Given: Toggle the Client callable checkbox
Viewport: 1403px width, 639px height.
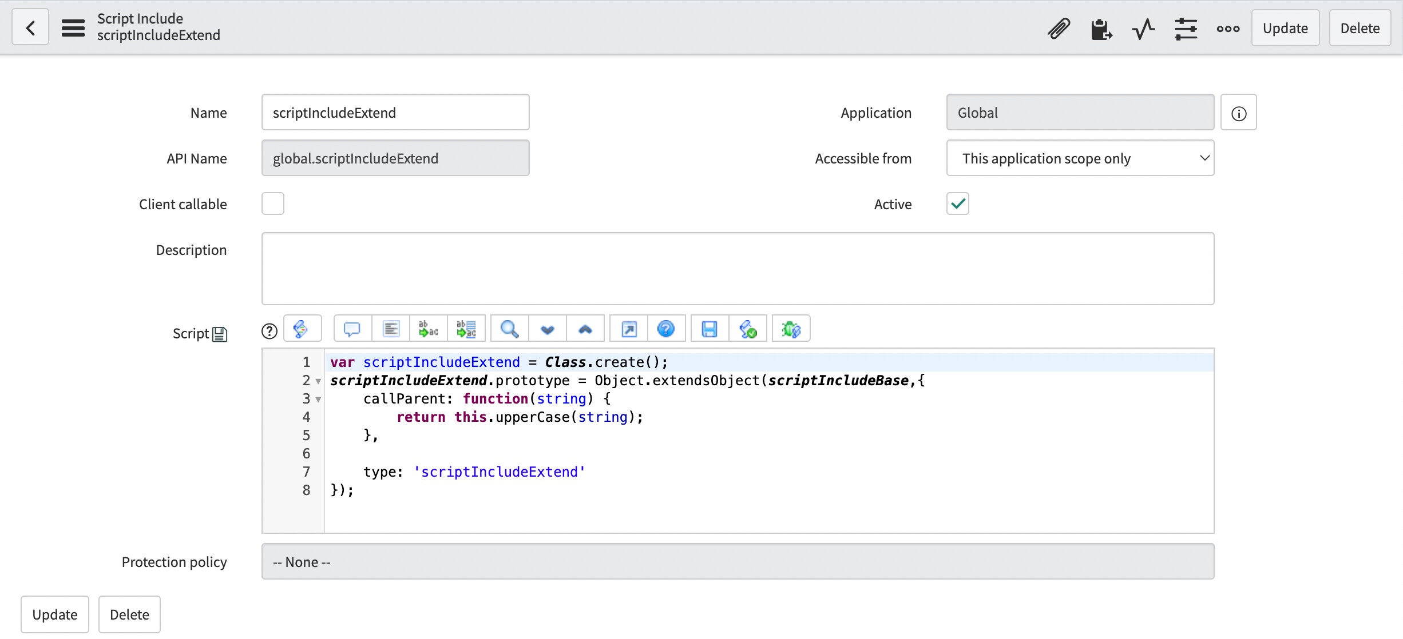Looking at the screenshot, I should [273, 203].
